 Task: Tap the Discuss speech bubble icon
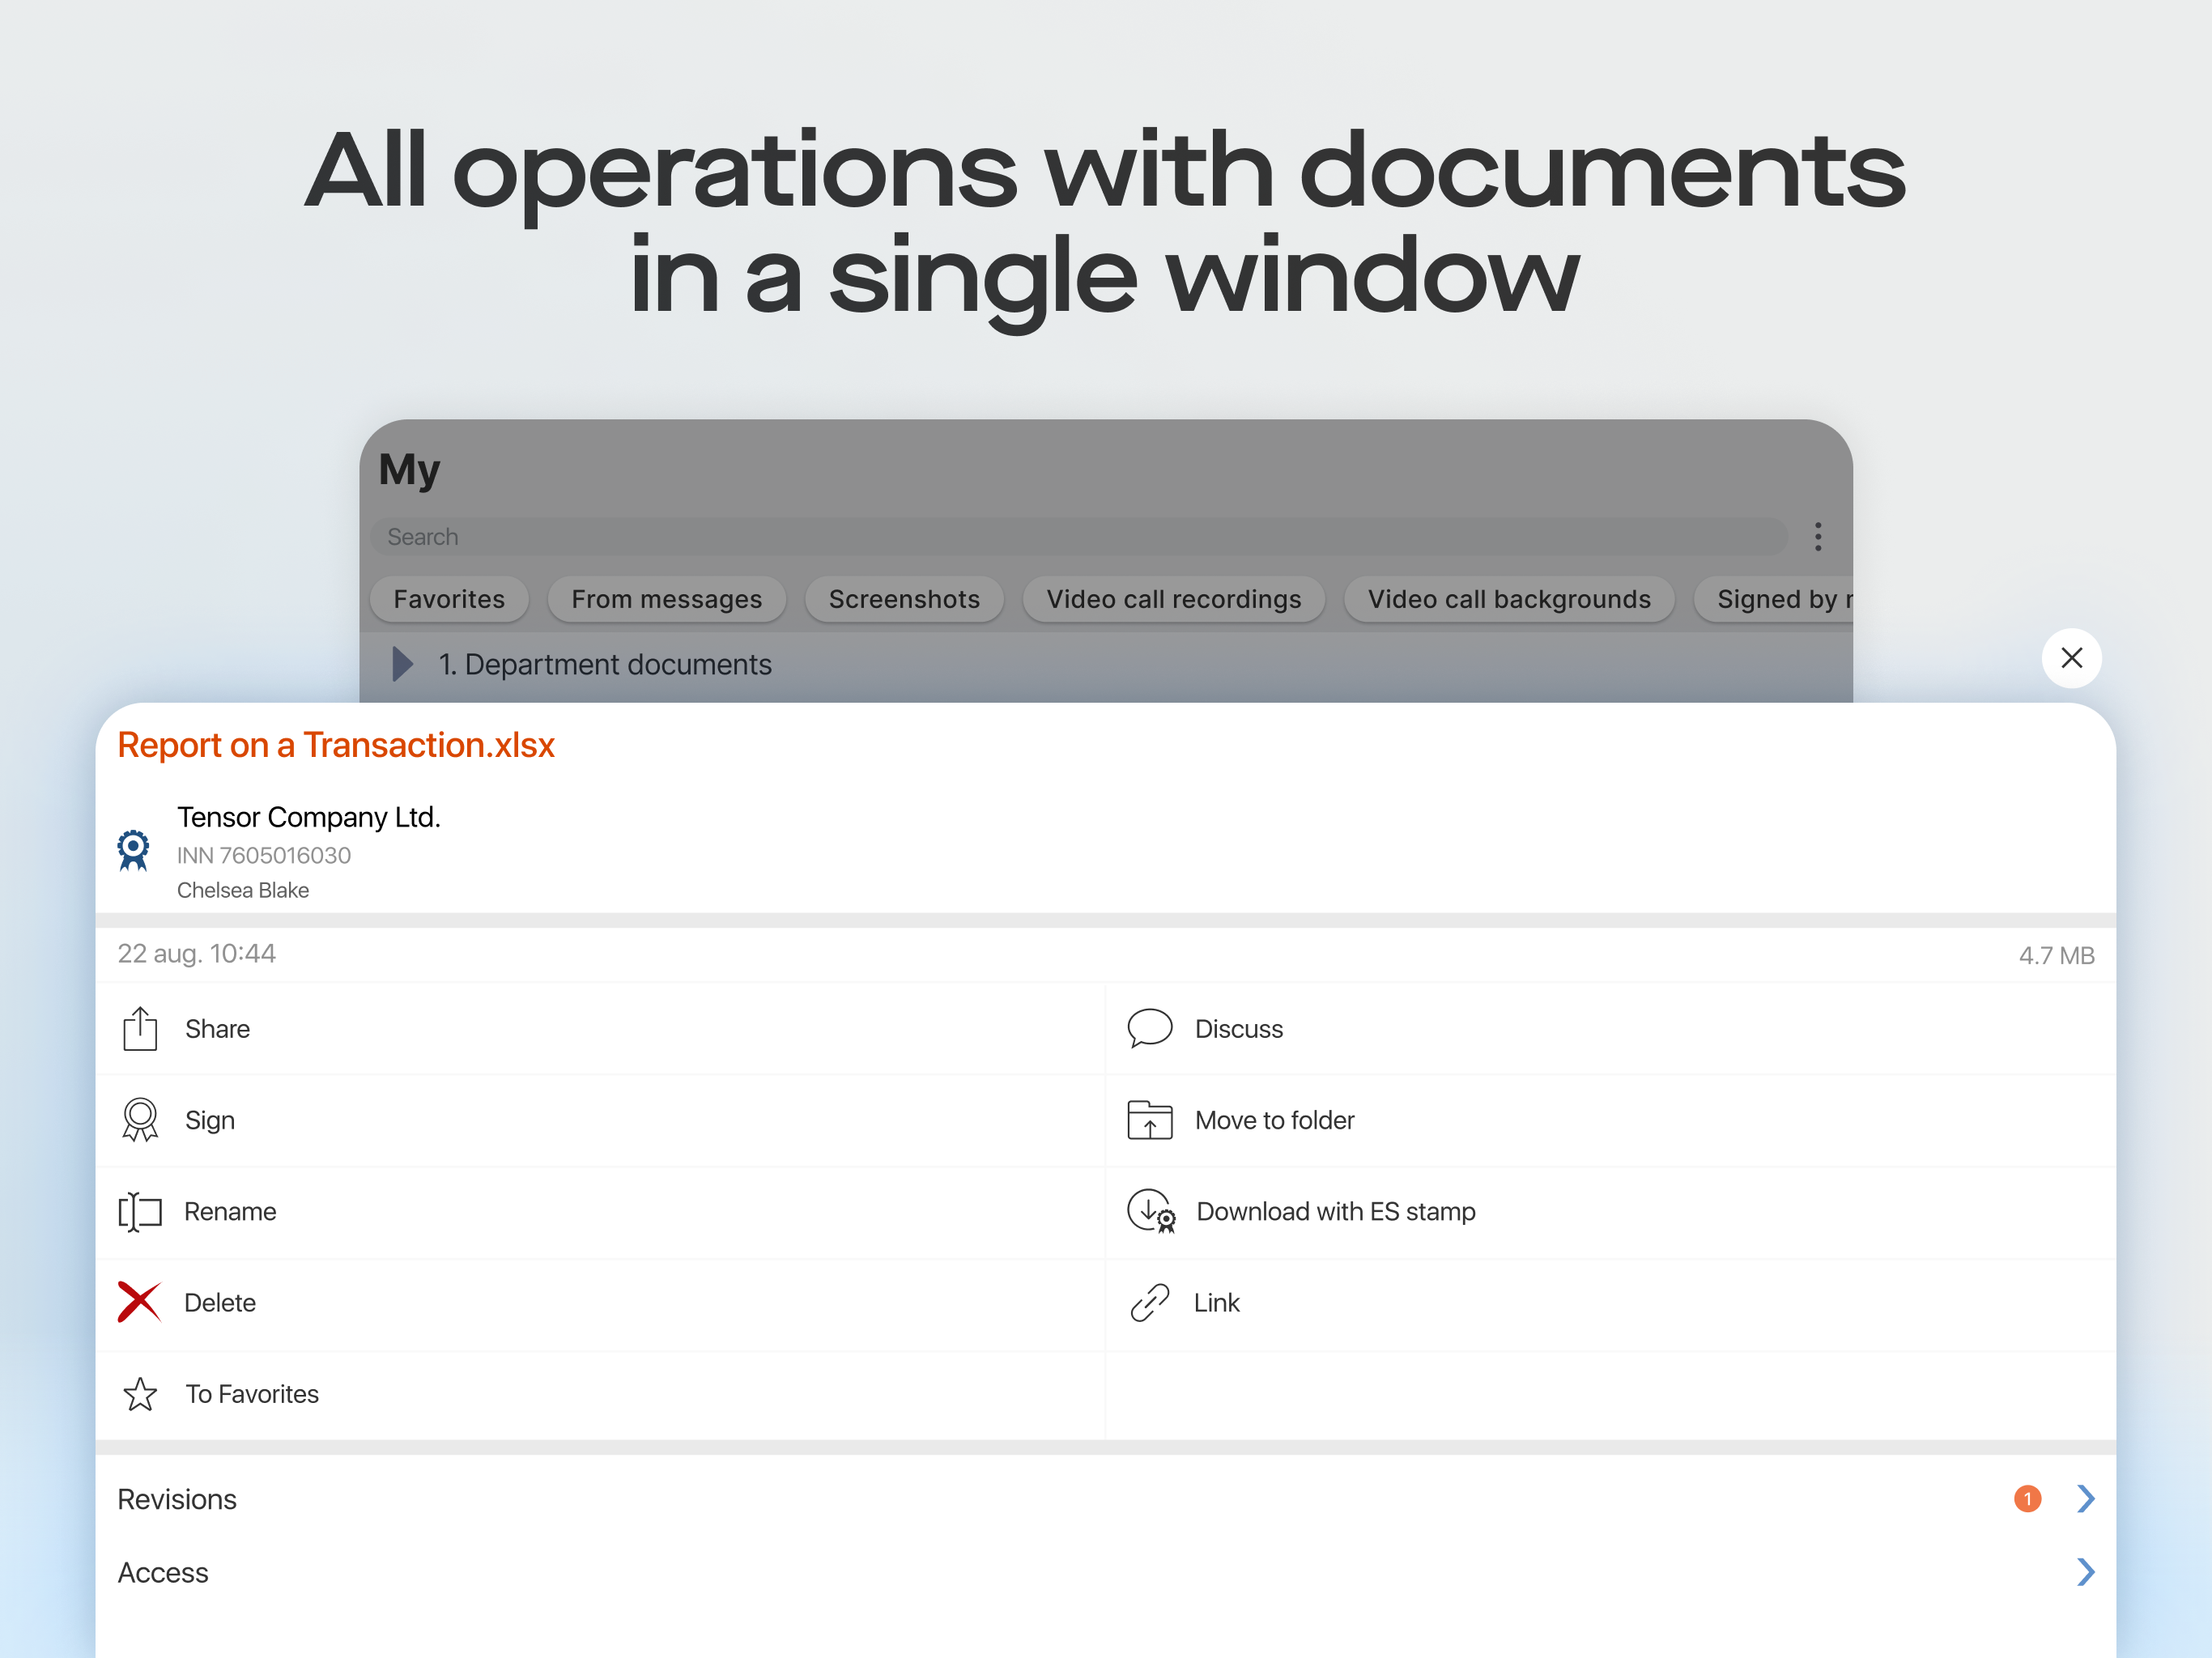[x=1150, y=1028]
